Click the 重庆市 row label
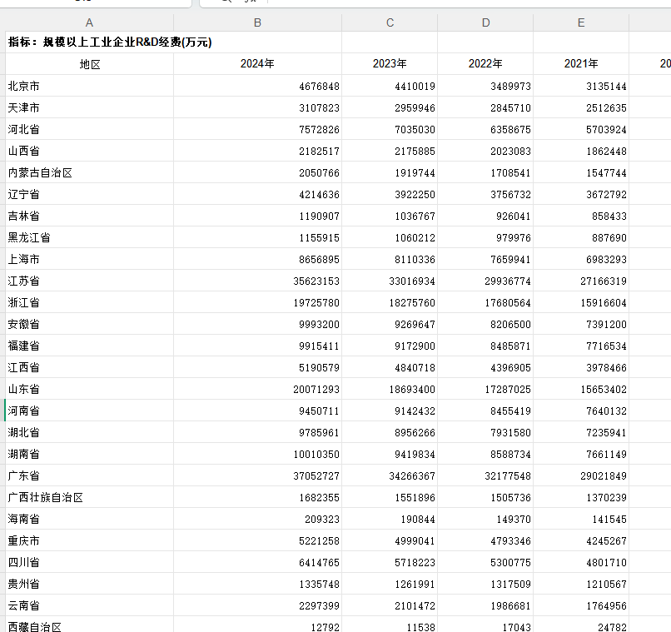 (23, 541)
